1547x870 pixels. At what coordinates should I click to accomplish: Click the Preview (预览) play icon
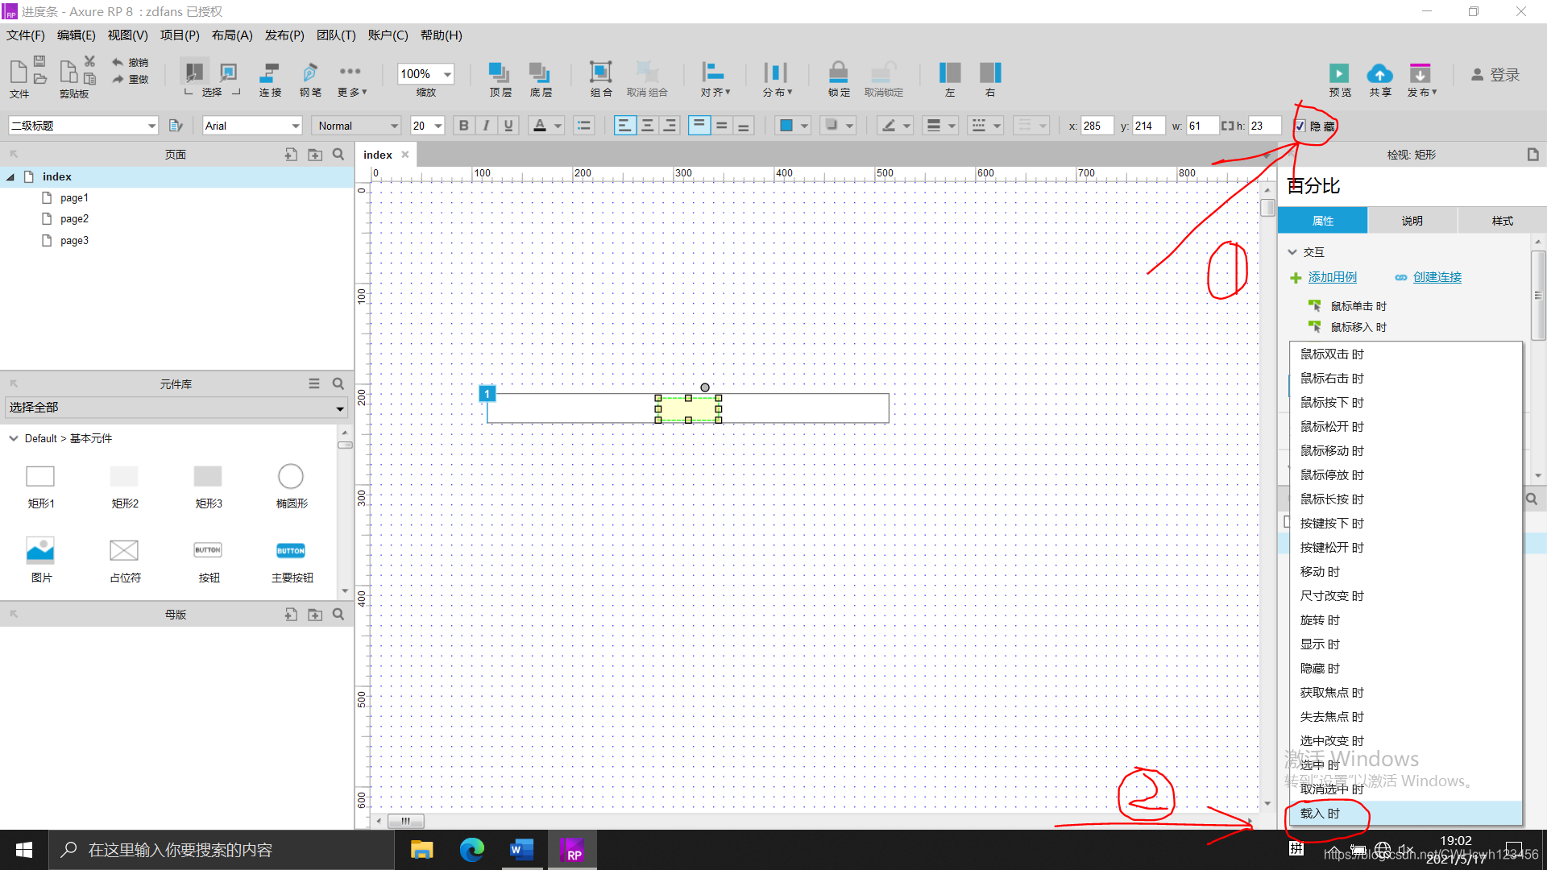coord(1339,73)
